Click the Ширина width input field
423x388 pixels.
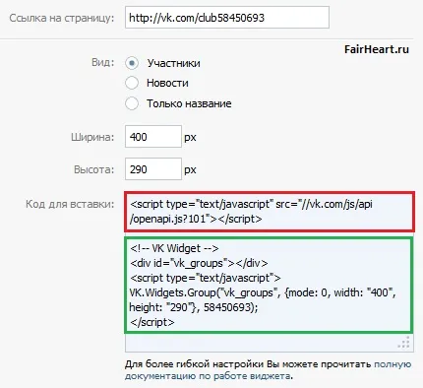click(x=153, y=136)
